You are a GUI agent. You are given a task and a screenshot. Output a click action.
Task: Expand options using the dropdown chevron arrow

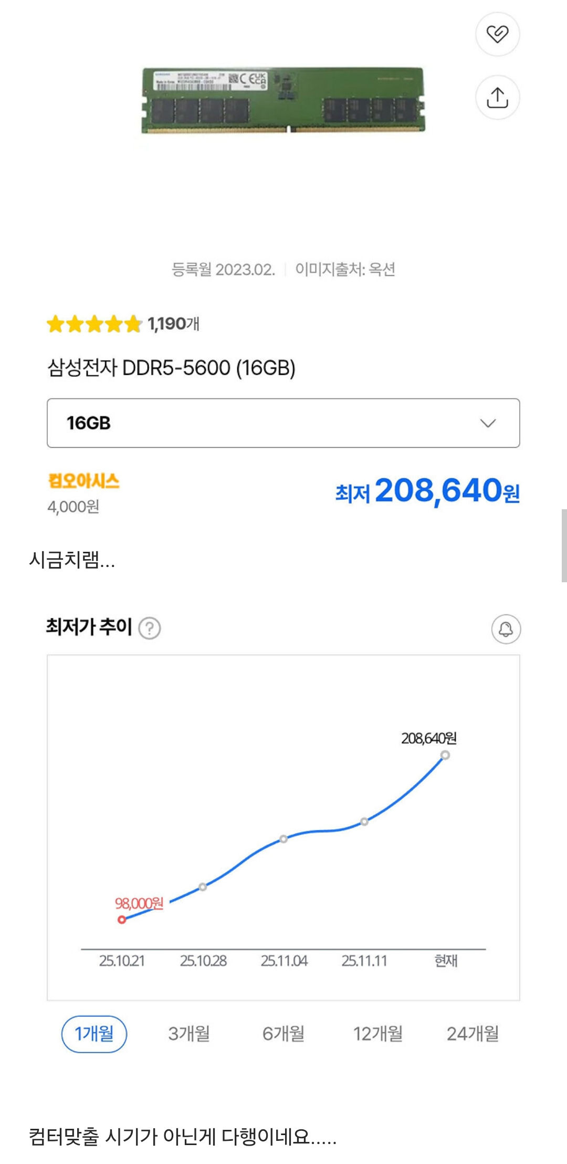pos(488,424)
